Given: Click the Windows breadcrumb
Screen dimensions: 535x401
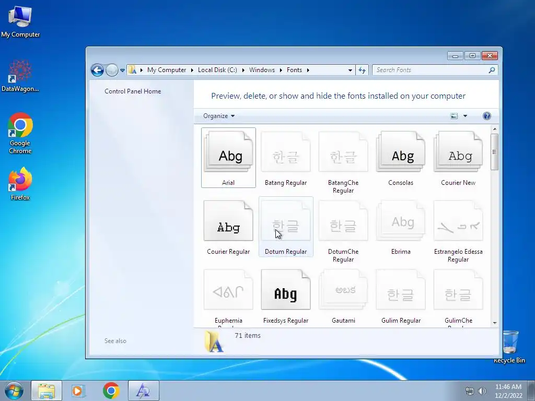Looking at the screenshot, I should point(262,70).
